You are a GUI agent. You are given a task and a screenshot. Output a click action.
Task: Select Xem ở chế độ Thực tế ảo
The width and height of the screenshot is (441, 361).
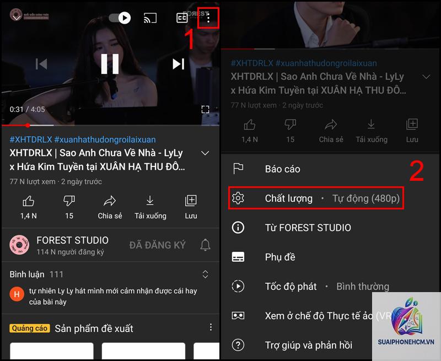[x=330, y=315]
